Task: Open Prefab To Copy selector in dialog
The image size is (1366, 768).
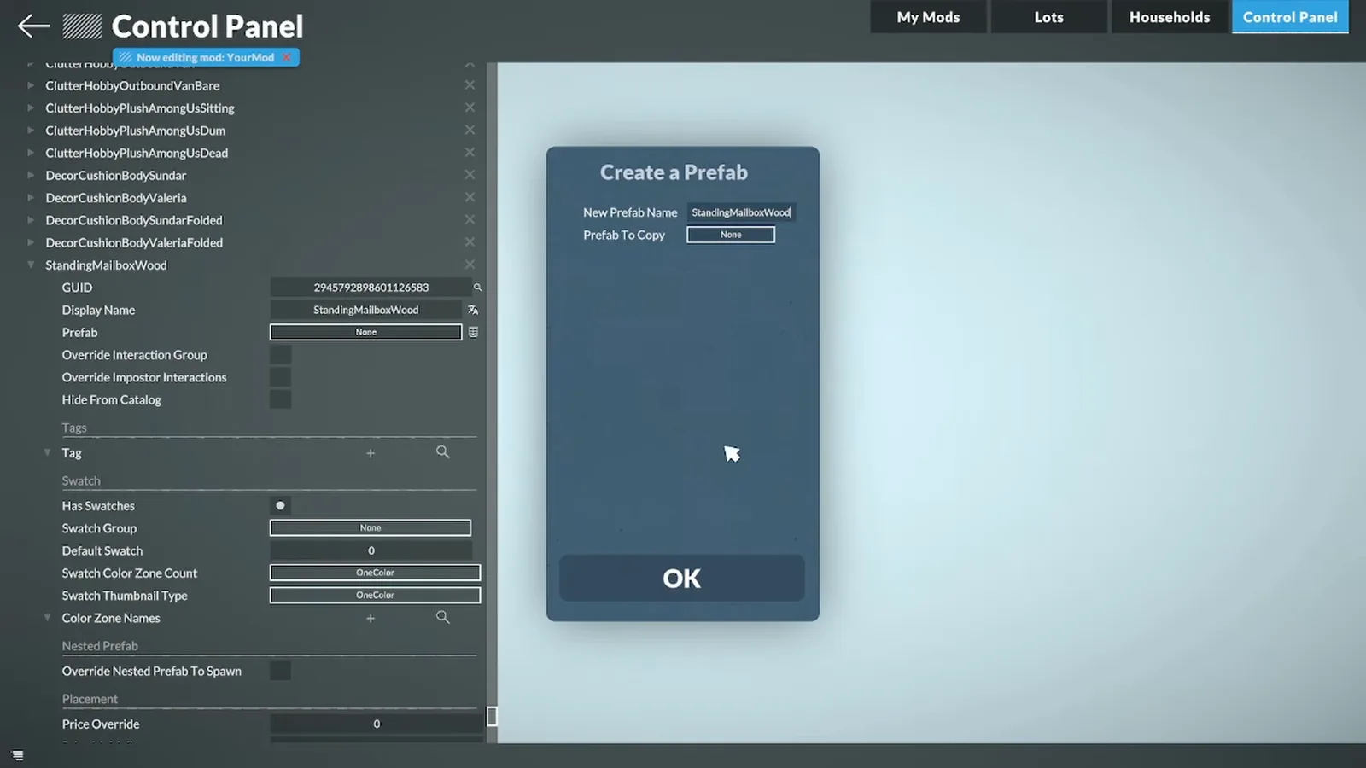Action: click(731, 235)
